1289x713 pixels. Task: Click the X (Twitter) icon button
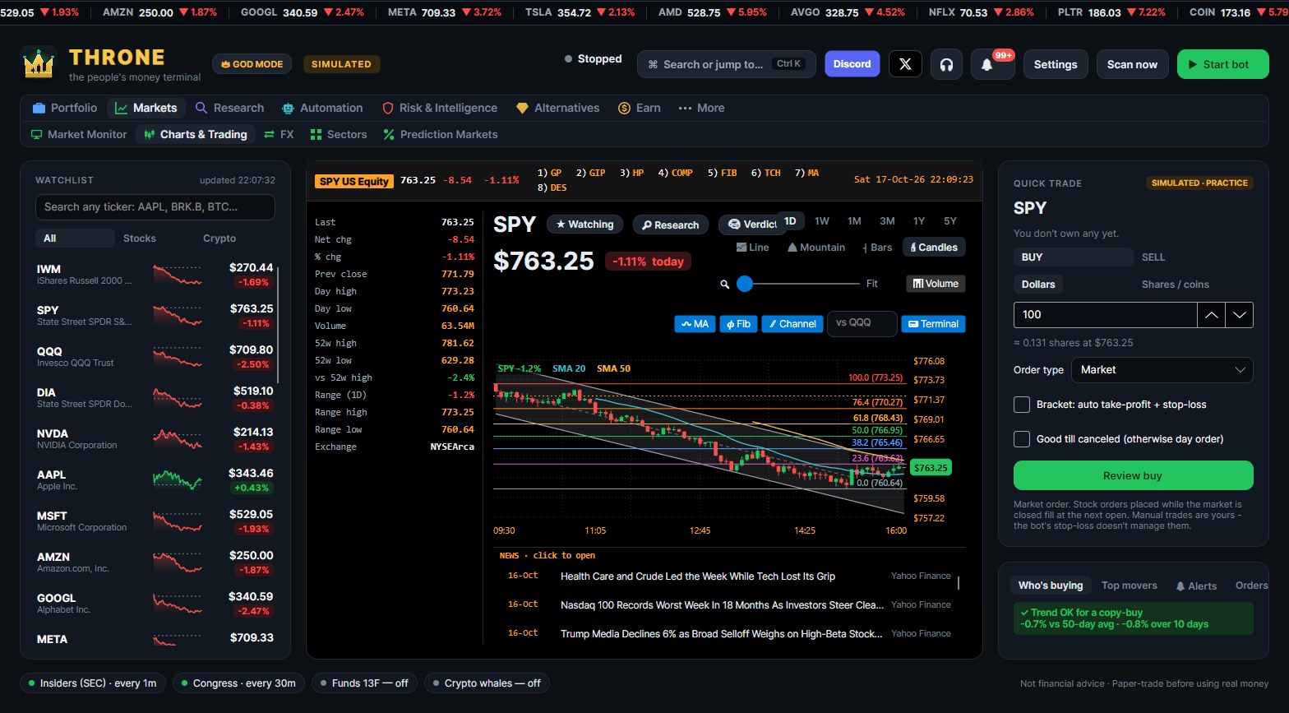tap(905, 64)
